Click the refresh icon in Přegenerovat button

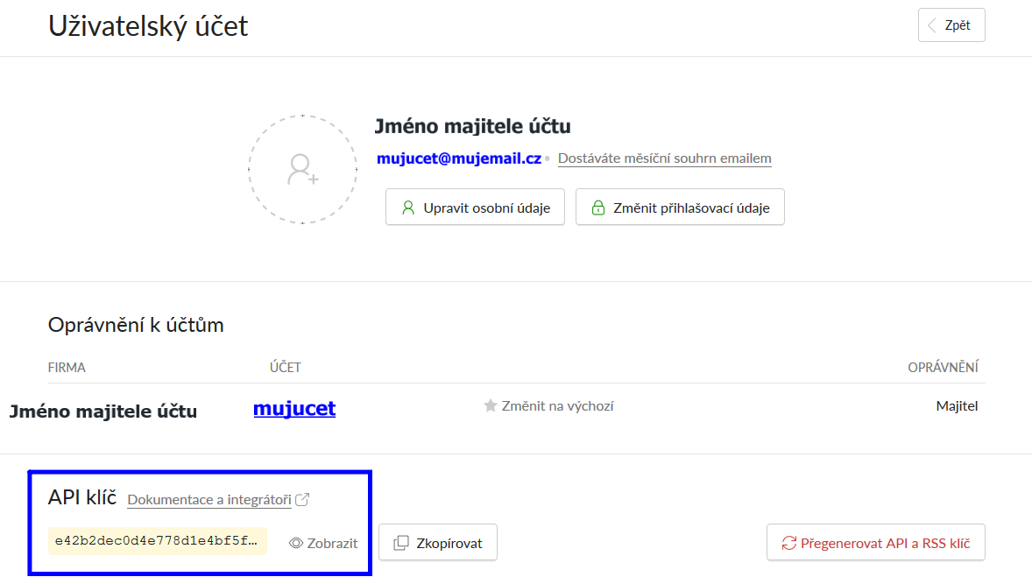789,543
